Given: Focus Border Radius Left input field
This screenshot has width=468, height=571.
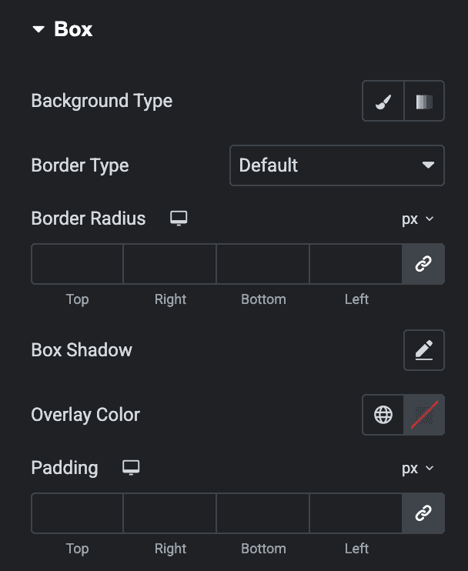Looking at the screenshot, I should pyautogui.click(x=356, y=264).
